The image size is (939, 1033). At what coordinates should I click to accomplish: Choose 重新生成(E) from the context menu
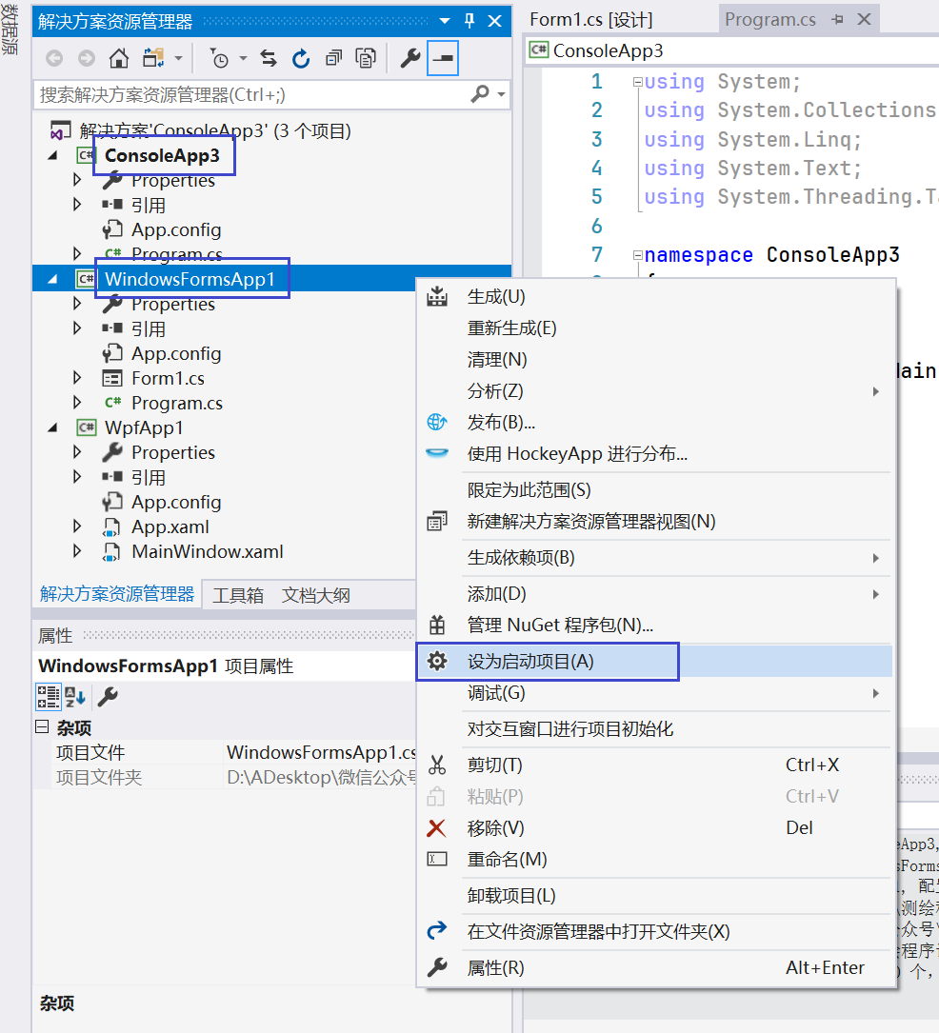point(655,328)
